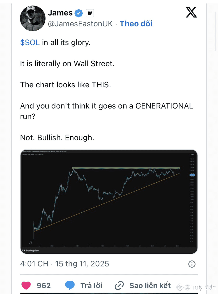Click the 962 likes count
218x294 pixels.
click(x=44, y=285)
